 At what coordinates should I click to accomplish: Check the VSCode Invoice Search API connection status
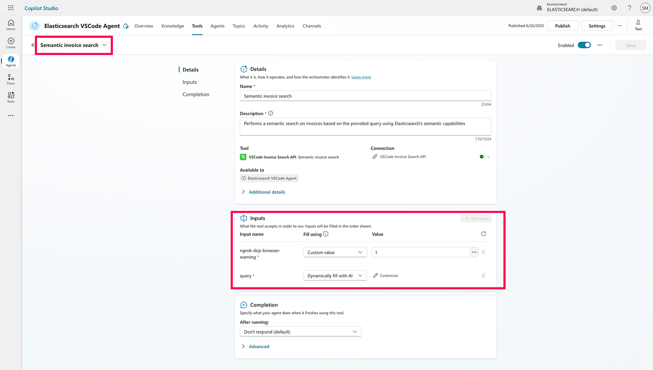[x=481, y=156]
